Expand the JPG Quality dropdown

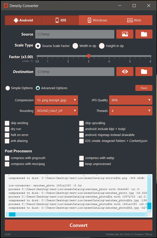coord(131,100)
